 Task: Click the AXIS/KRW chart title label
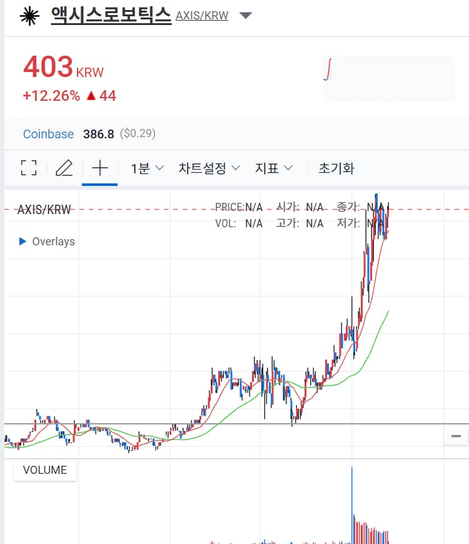click(44, 210)
